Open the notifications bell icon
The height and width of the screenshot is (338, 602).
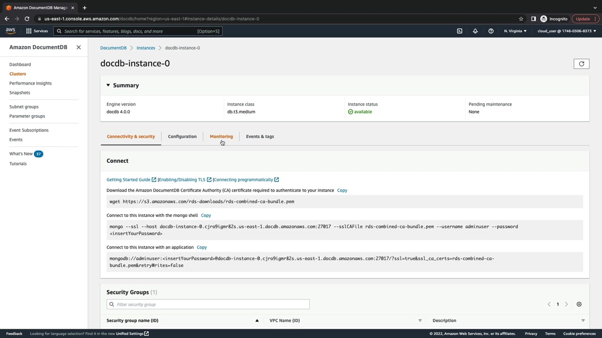coord(475,31)
